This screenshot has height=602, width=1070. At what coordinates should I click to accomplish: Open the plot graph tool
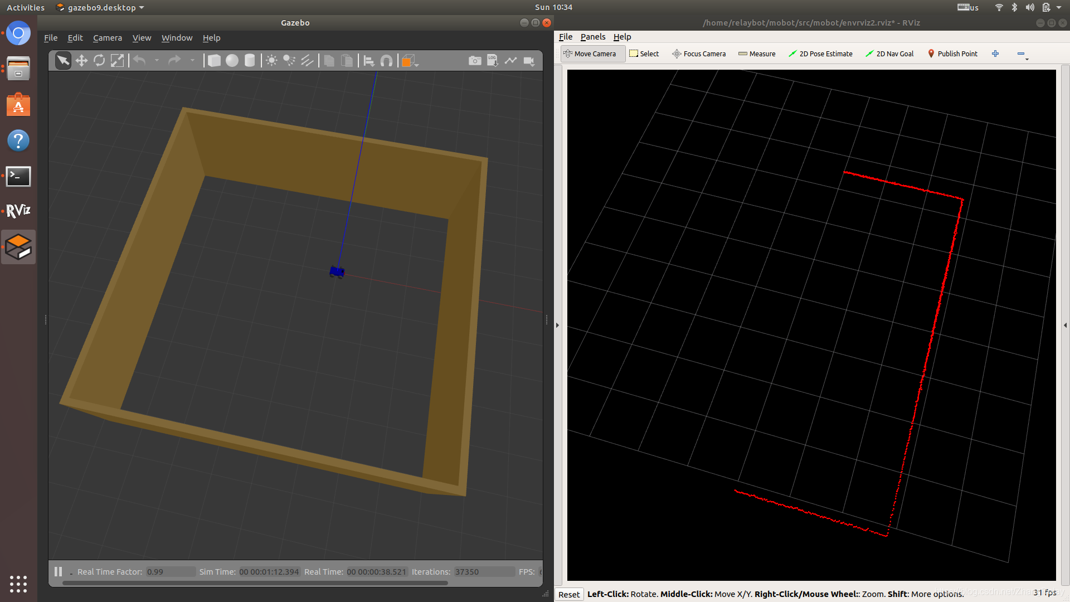pyautogui.click(x=510, y=61)
